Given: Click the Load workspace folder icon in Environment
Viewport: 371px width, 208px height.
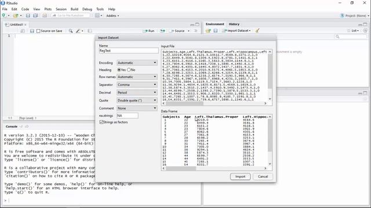Looking at the screenshot, I should pyautogui.click(x=208, y=31).
